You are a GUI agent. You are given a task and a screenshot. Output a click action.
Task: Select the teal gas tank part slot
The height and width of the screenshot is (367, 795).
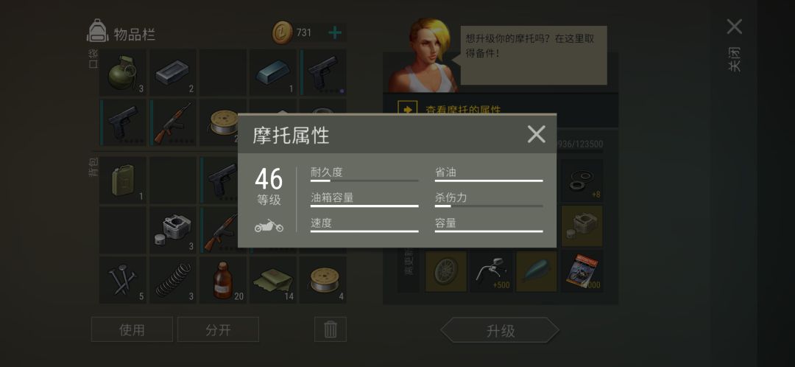click(537, 272)
